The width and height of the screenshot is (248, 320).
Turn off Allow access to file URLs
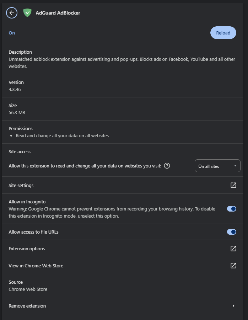231,232
